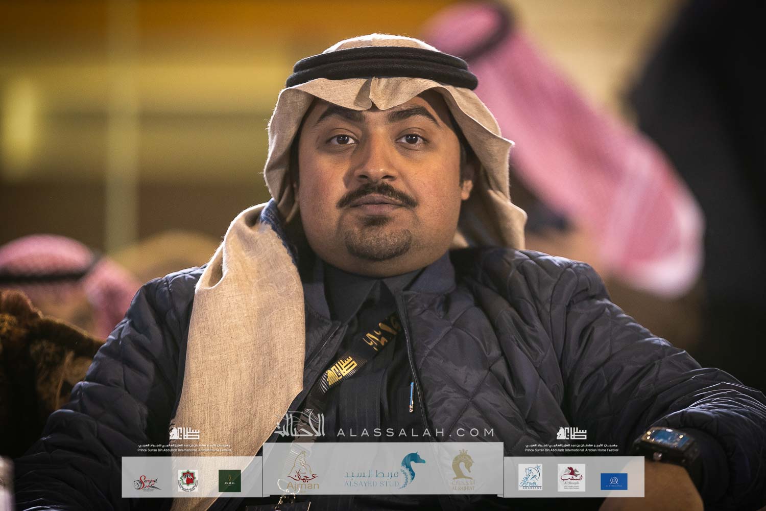This screenshot has height=511, width=766.
Task: Open the Samjad sponsor logo
Action: coord(147,482)
